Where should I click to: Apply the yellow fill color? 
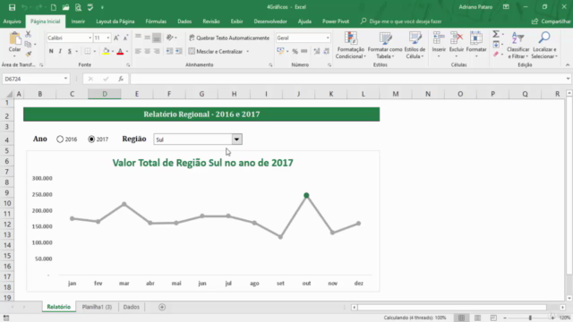pyautogui.click(x=106, y=52)
